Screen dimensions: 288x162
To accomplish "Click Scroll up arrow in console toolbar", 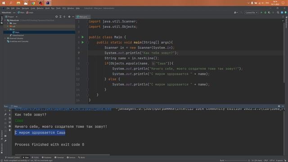I will click(x=10, y=111).
